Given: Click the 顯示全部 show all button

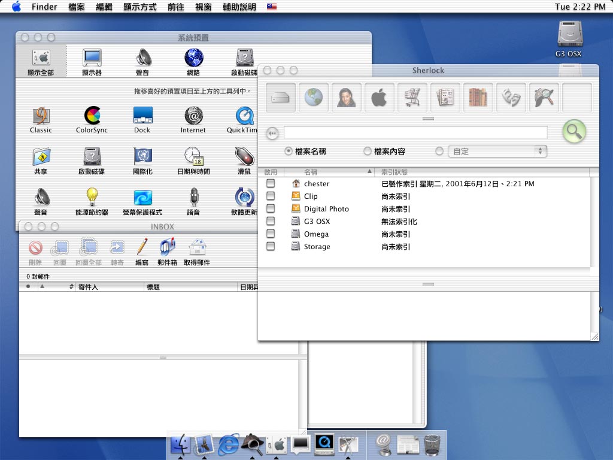Looking at the screenshot, I should 41,62.
